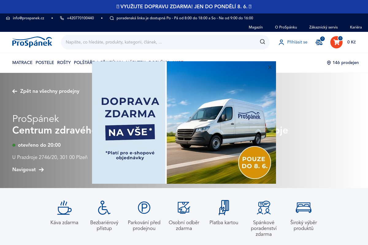Click Navigovat link
This screenshot has height=245, width=368.
(24, 170)
